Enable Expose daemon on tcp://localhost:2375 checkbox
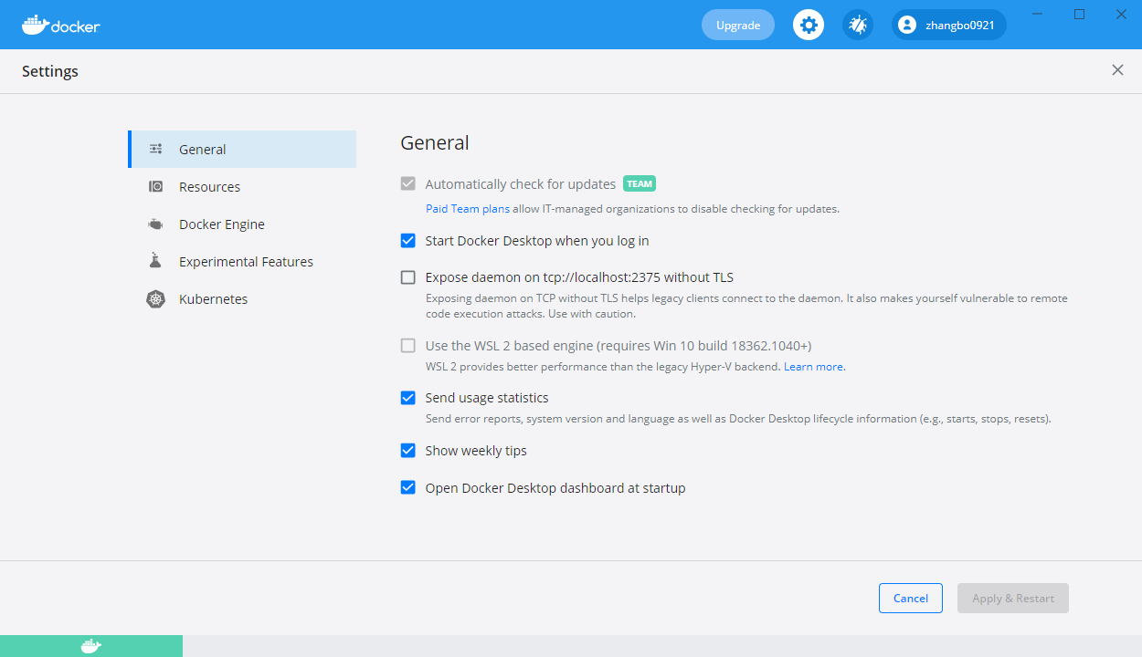1142x657 pixels. pos(408,277)
